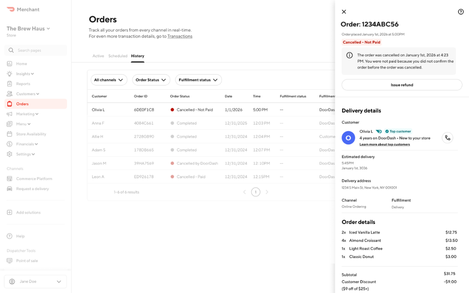Switch to the Active orders tab

click(x=98, y=56)
